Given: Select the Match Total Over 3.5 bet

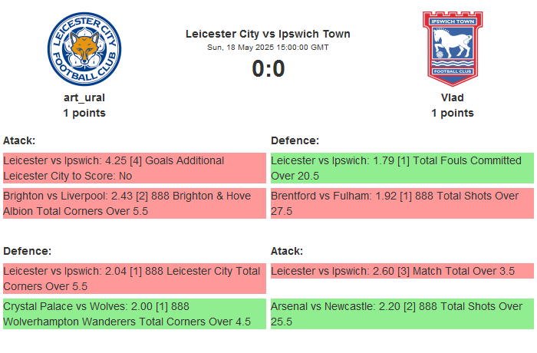Looking at the screenshot, I should pyautogui.click(x=402, y=271).
